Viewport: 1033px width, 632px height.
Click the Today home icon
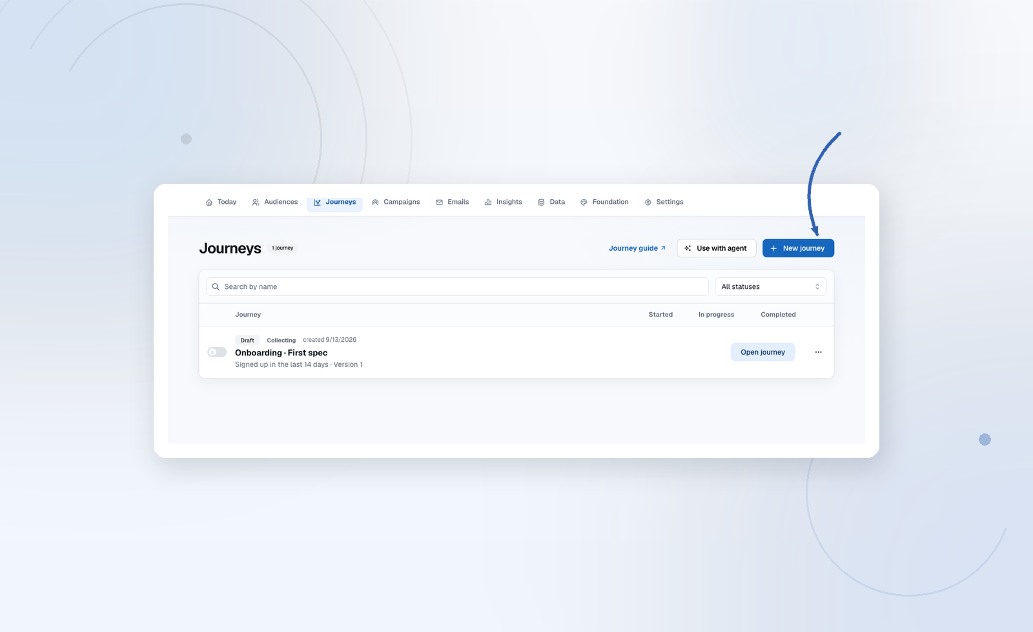tap(209, 202)
